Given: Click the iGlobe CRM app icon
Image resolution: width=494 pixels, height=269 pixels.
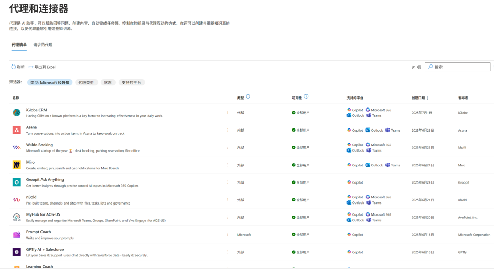Looking at the screenshot, I should 17,112.
